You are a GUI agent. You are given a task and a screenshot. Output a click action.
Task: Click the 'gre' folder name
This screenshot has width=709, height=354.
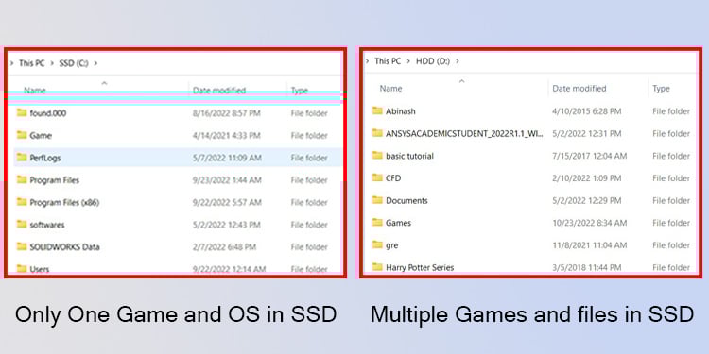pos(392,245)
